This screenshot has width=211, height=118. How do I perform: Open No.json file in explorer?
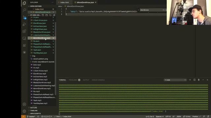pos(42,41)
